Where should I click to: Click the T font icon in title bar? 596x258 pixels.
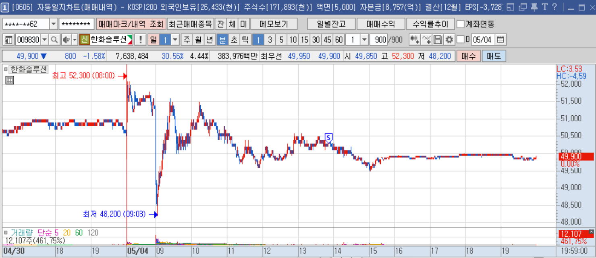544,7
